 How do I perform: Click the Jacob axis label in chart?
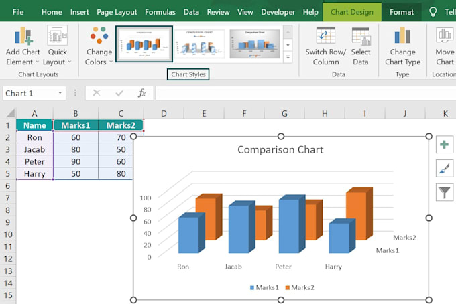[233, 267]
